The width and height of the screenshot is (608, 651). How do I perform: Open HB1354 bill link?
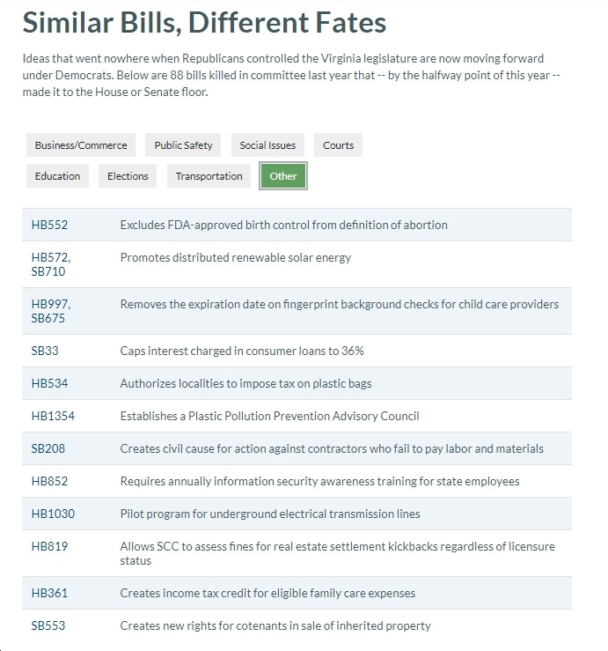pyautogui.click(x=53, y=416)
